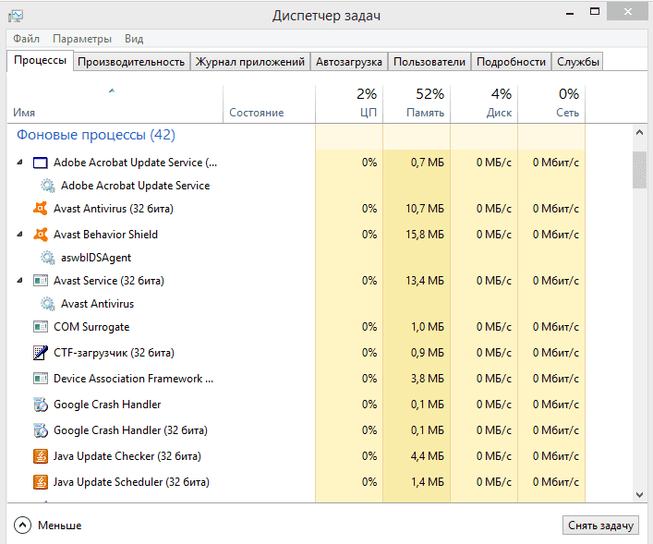Click the 0,7 МБ memory value
The height and width of the screenshot is (544, 653).
click(428, 162)
